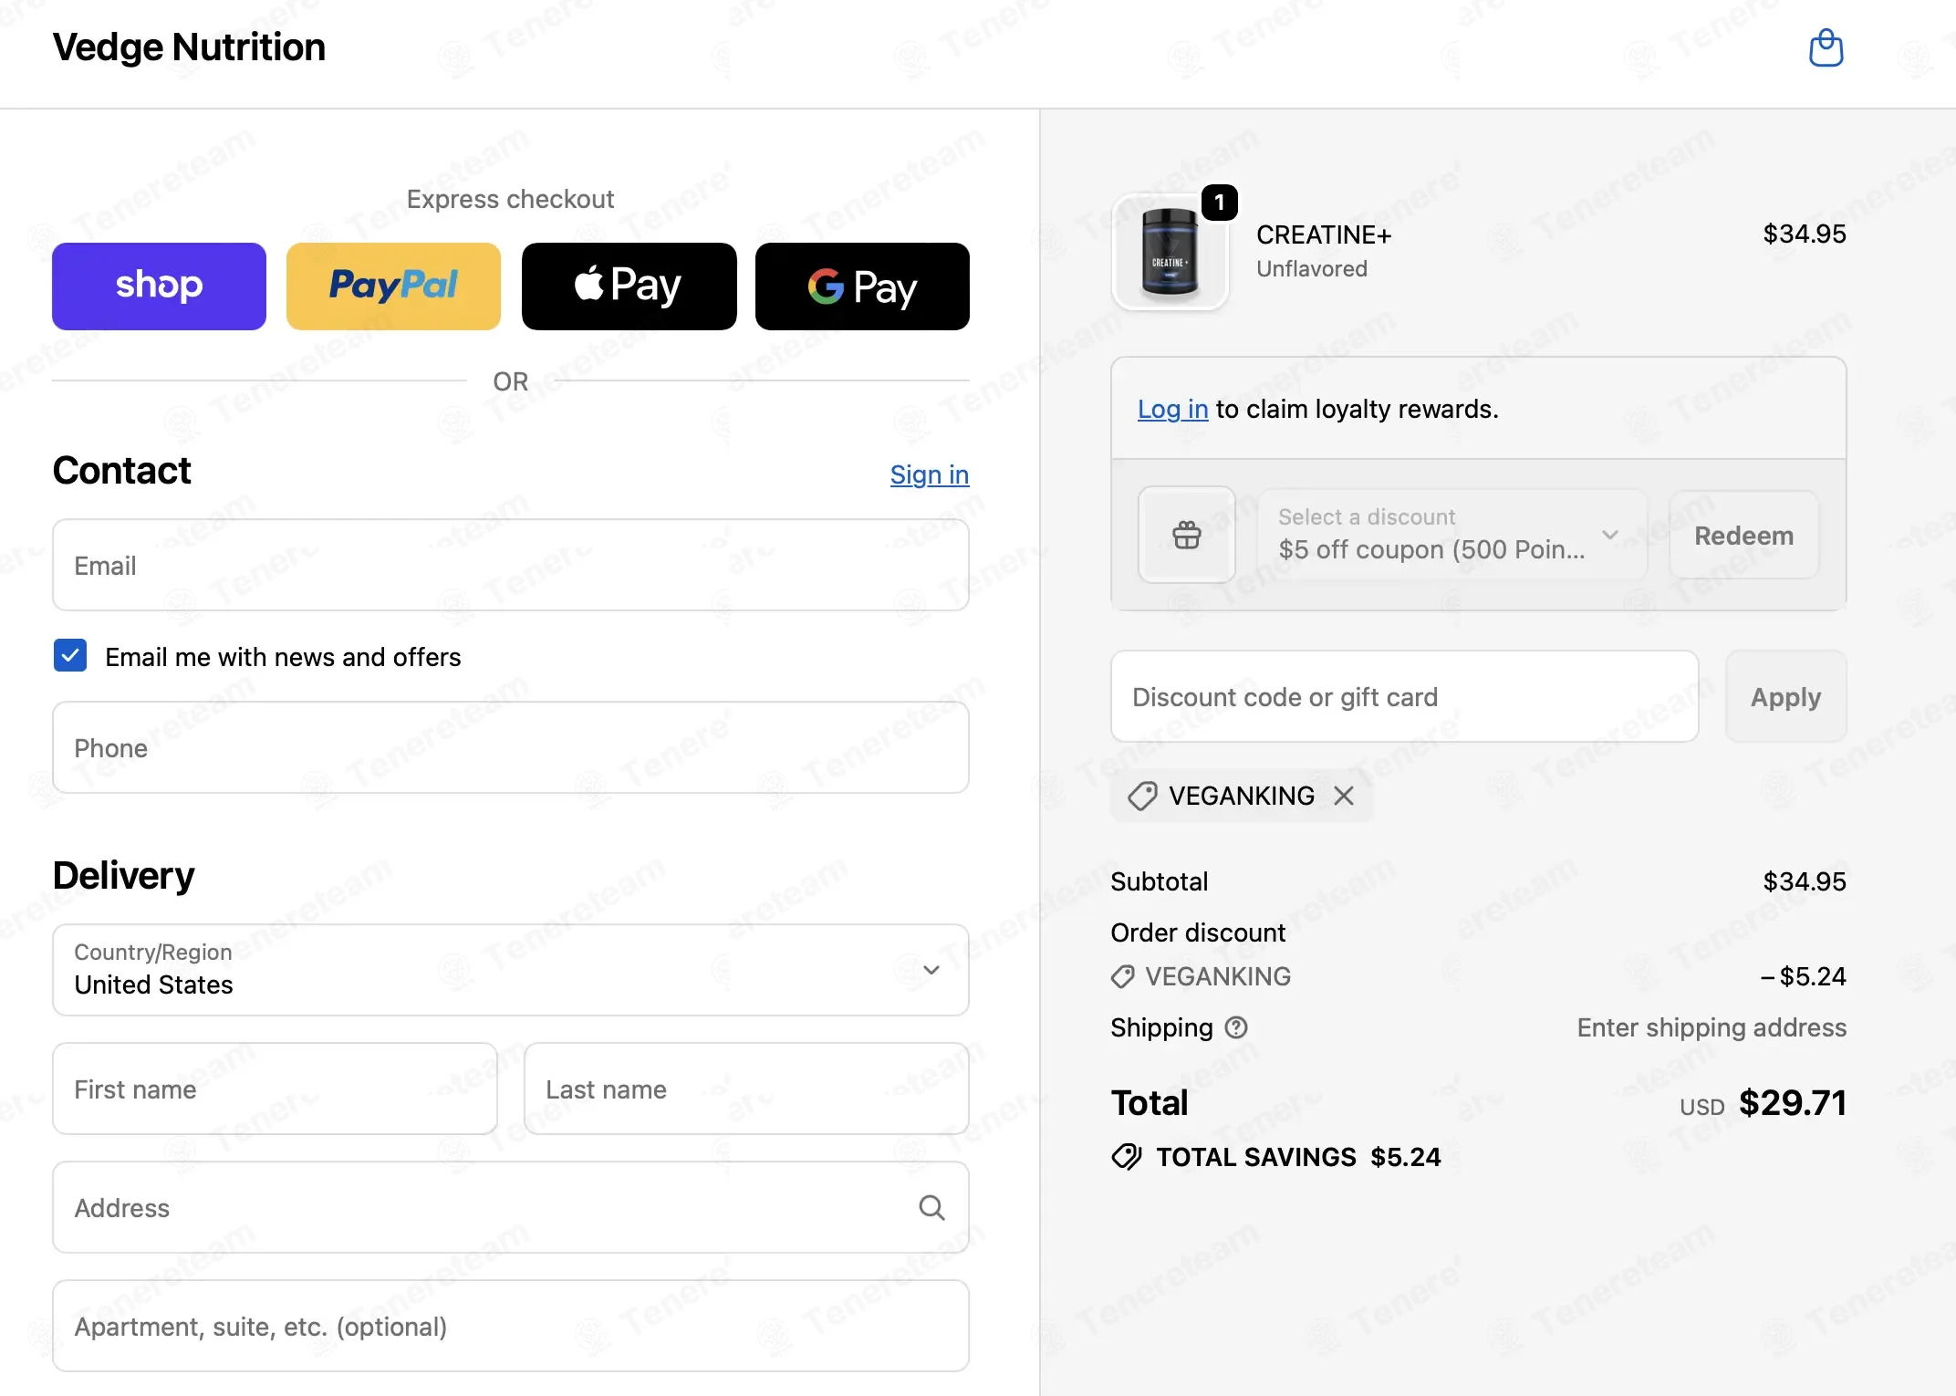Remove the VEGANKING discount code tag

(x=1343, y=796)
